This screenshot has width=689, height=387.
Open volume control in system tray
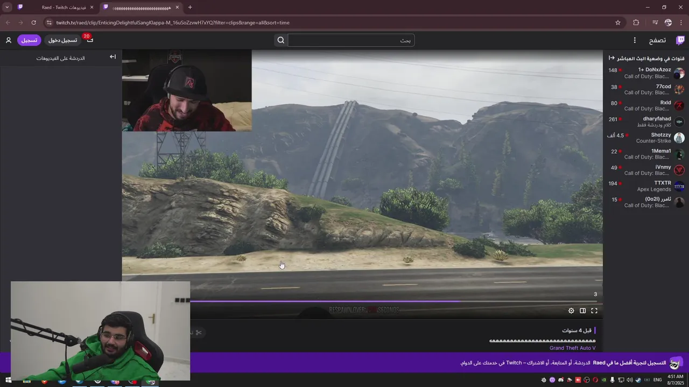pos(630,380)
